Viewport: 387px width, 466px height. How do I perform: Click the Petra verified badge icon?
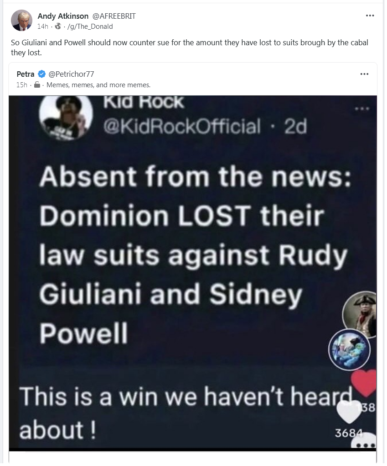coord(41,74)
